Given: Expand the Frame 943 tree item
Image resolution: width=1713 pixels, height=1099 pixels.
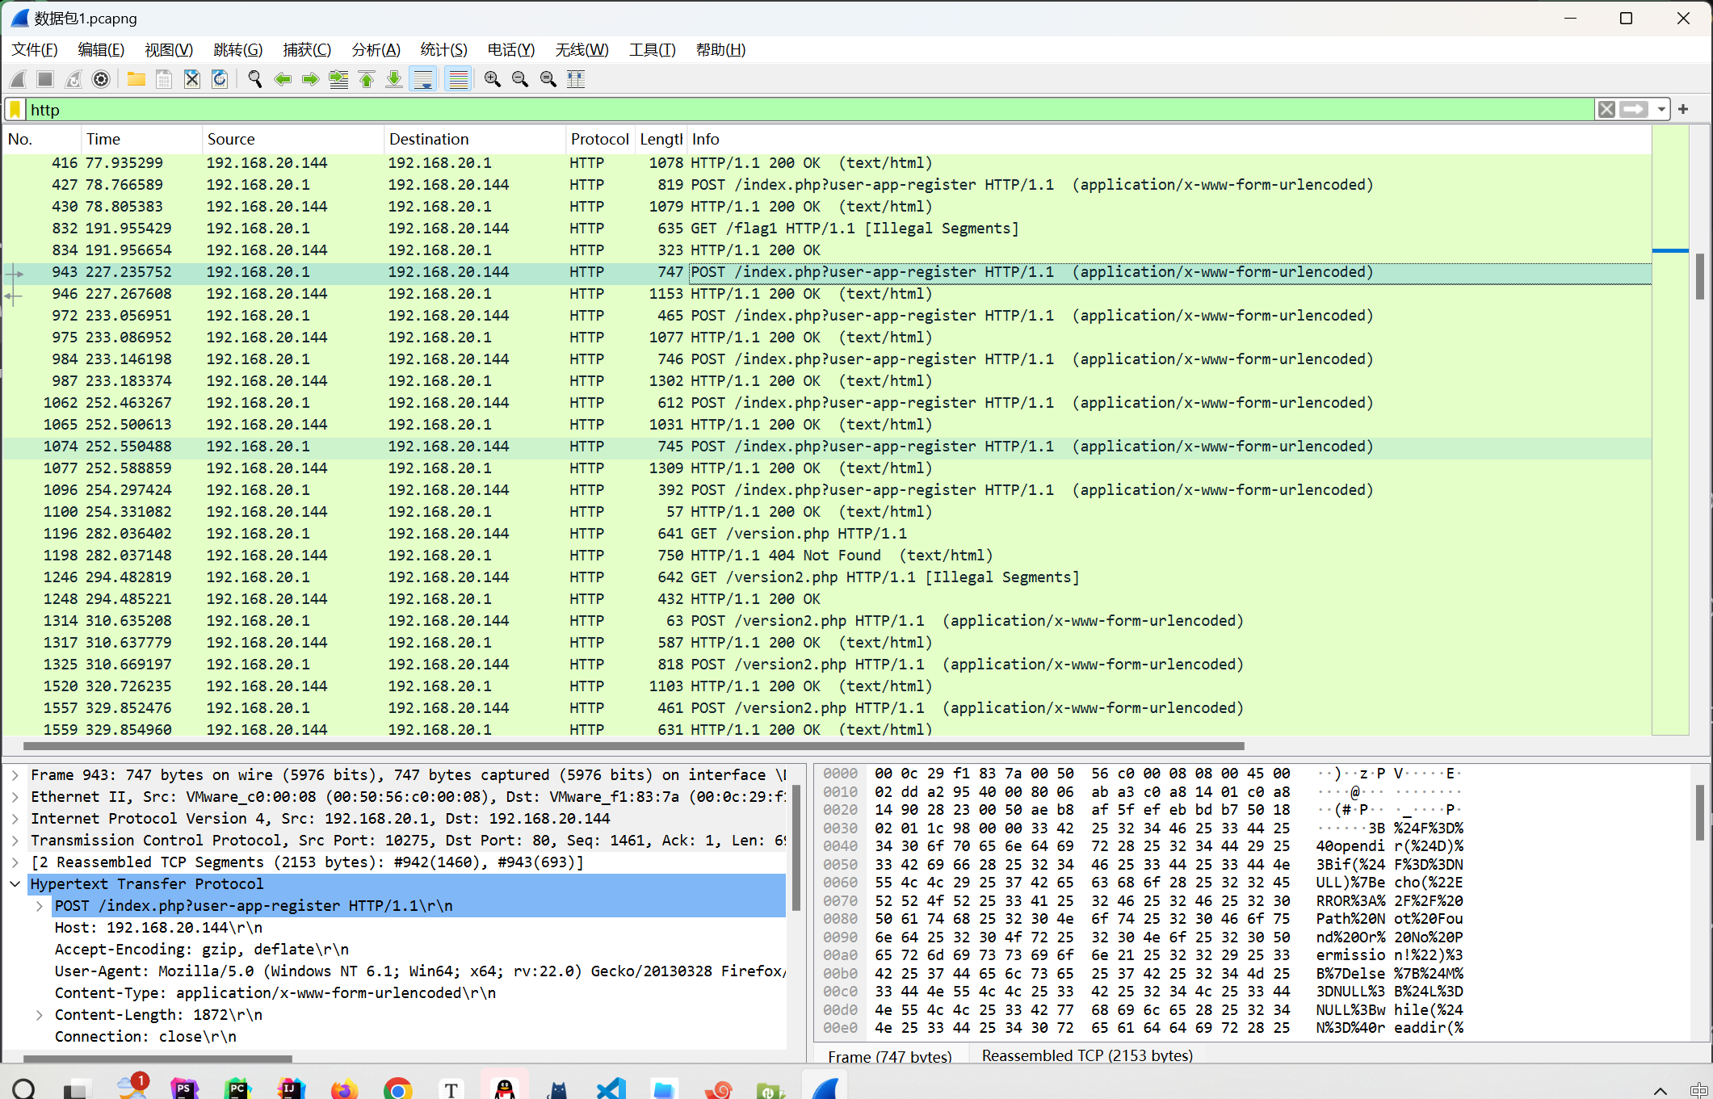Looking at the screenshot, I should [x=15, y=775].
